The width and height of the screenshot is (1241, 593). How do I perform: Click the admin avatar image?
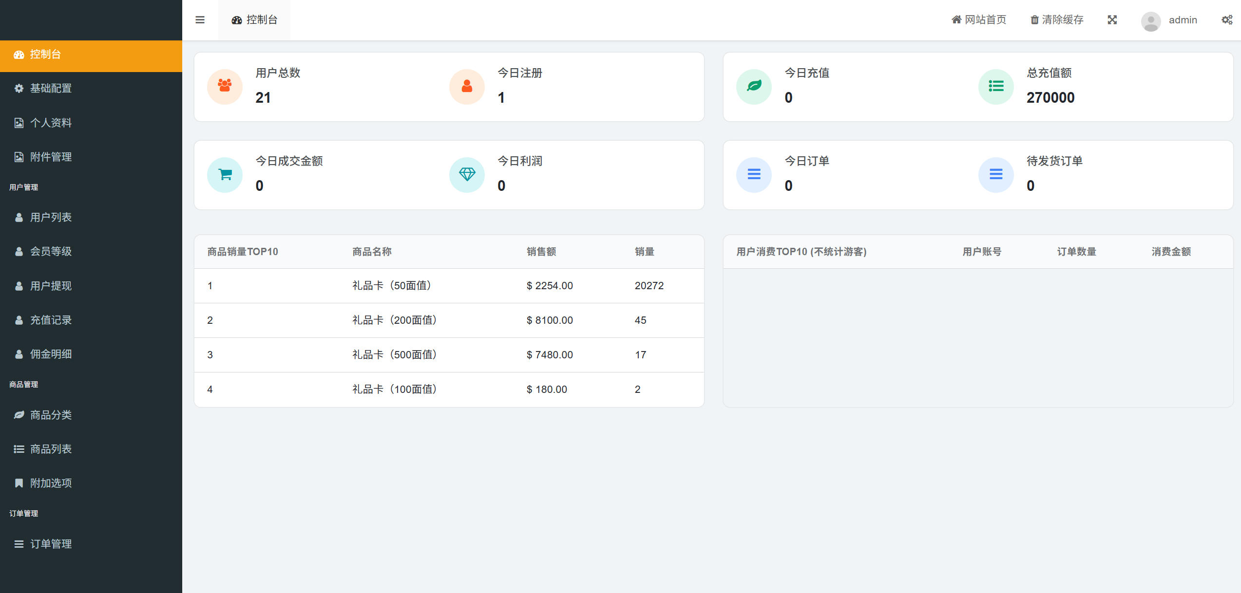click(x=1150, y=21)
